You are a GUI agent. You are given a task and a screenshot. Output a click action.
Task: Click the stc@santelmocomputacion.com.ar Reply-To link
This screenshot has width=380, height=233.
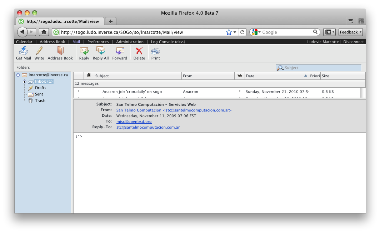[148, 127]
